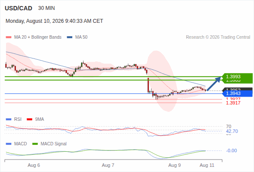Click the Aug 9 date axis label
The width and height of the screenshot is (254, 172).
[x=174, y=166]
